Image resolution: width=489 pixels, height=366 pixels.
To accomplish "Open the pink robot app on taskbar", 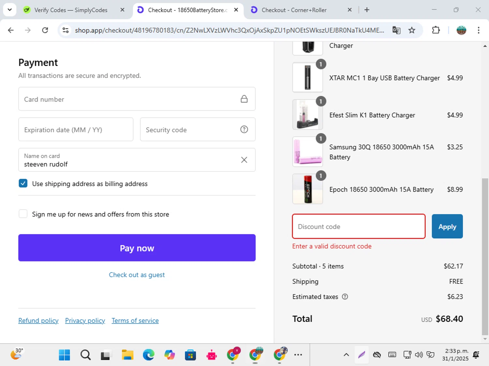I will pyautogui.click(x=212, y=355).
